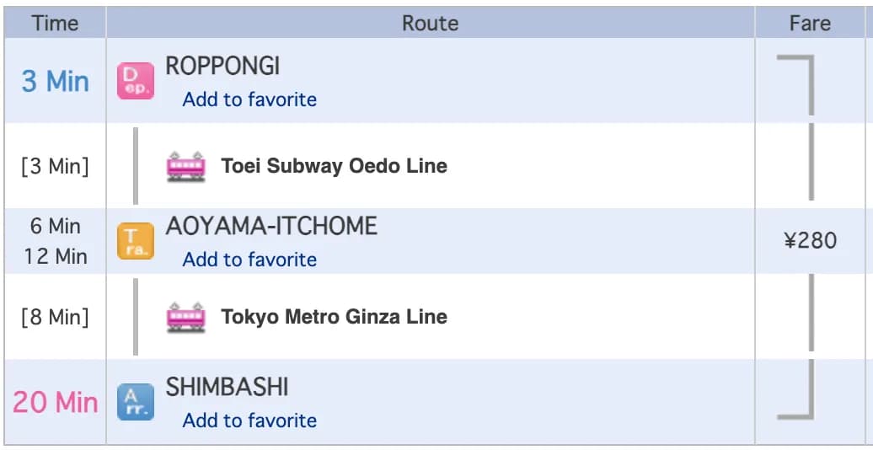873x450 pixels.
Task: Click Toei Subway Oedo Line label
Action: click(x=334, y=166)
